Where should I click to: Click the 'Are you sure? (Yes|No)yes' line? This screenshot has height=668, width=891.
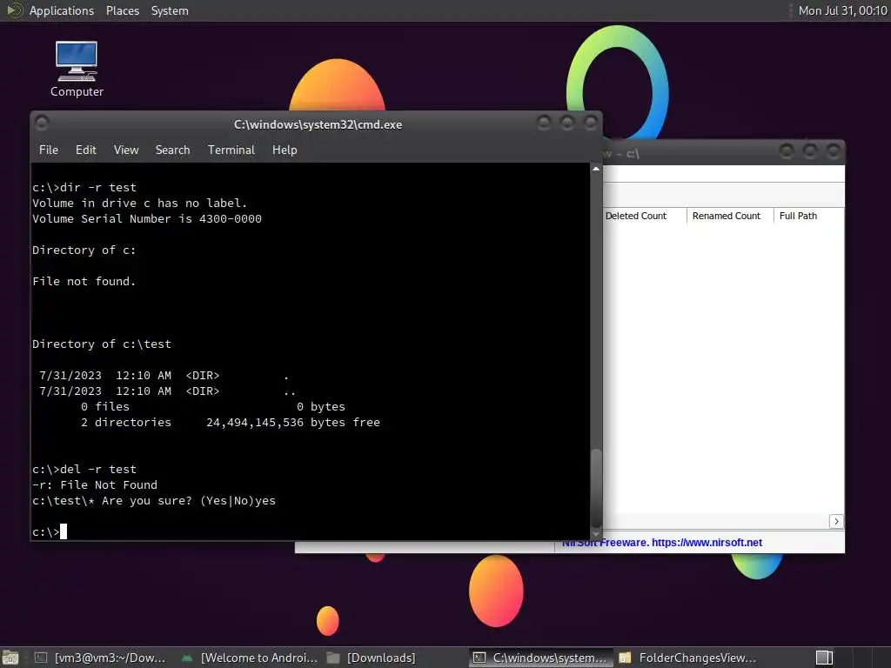click(153, 500)
